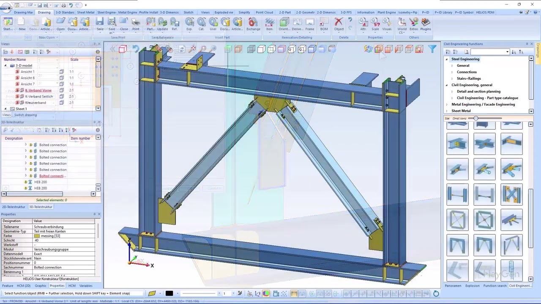Expand the General subcategory
This screenshot has height=304, width=541.
click(452, 66)
